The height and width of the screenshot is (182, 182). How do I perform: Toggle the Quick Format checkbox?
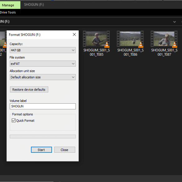click(14, 120)
